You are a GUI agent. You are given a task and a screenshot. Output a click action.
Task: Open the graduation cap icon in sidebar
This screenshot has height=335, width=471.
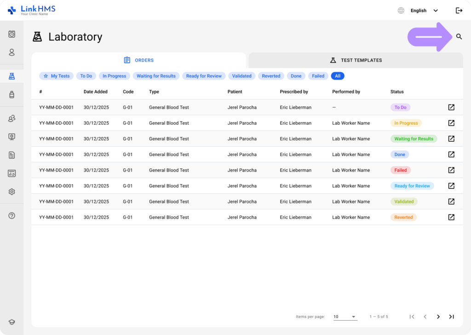[12, 322]
